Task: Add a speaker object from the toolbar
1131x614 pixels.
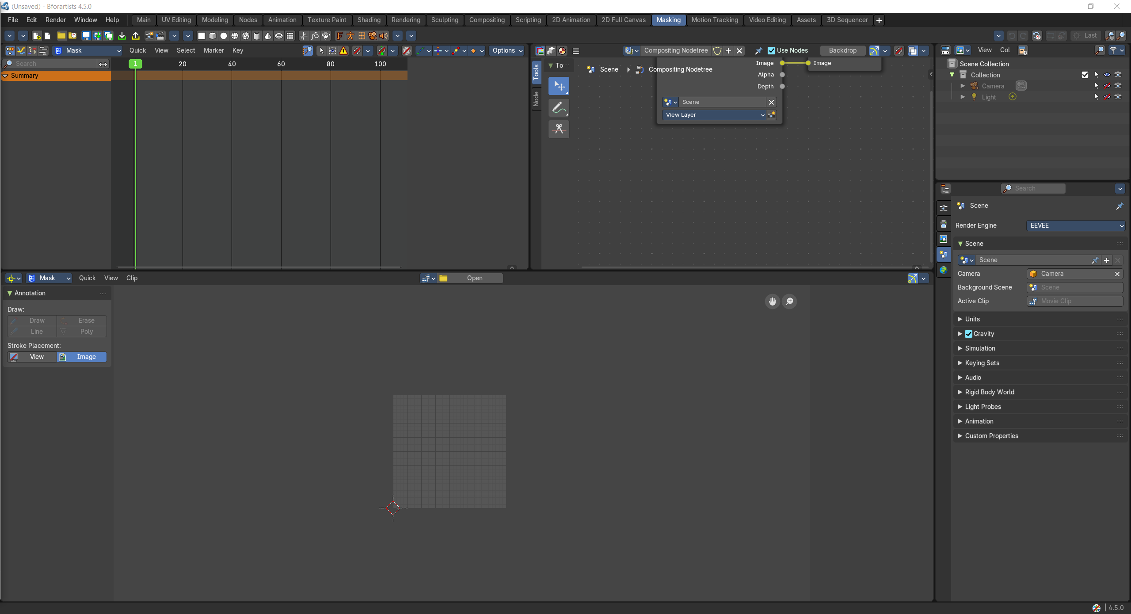Action: click(384, 36)
